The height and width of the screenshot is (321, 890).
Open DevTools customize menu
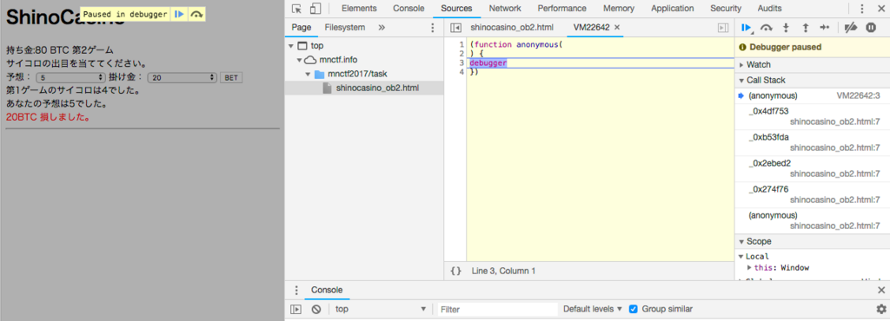tap(862, 9)
